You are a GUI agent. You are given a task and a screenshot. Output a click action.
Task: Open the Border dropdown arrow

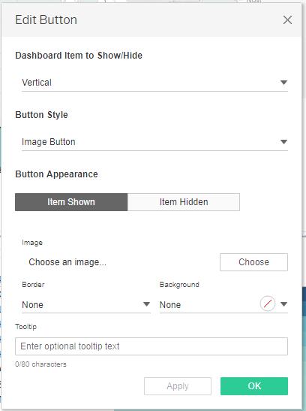pos(146,304)
